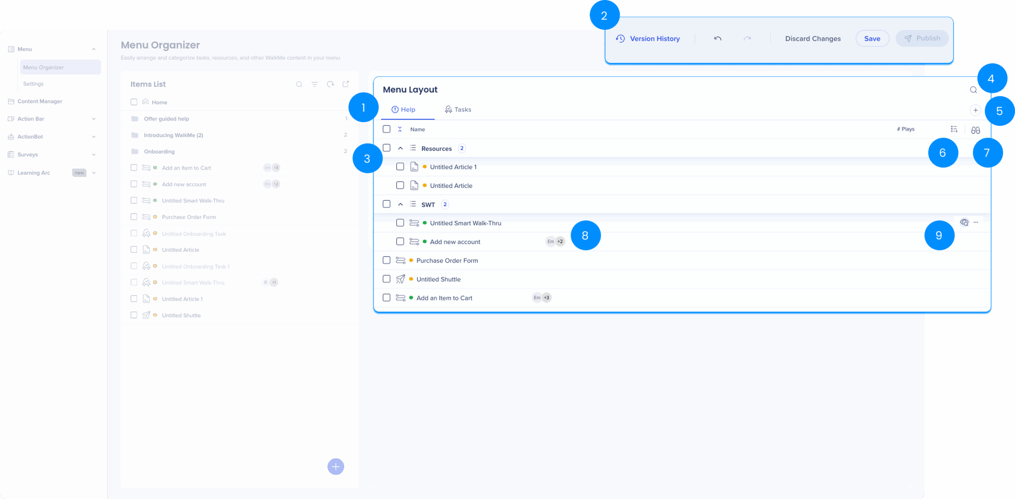The width and height of the screenshot is (1015, 499).
Task: Click the Items List search icon
Action: [299, 84]
